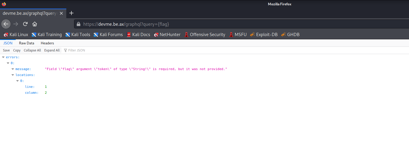
Task: Open the NetHunter bookmark
Action: [167, 35]
